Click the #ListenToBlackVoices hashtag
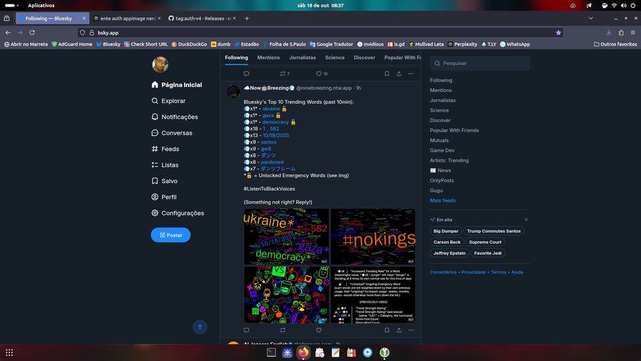Viewport: 641px width, 361px height. pyautogui.click(x=269, y=189)
